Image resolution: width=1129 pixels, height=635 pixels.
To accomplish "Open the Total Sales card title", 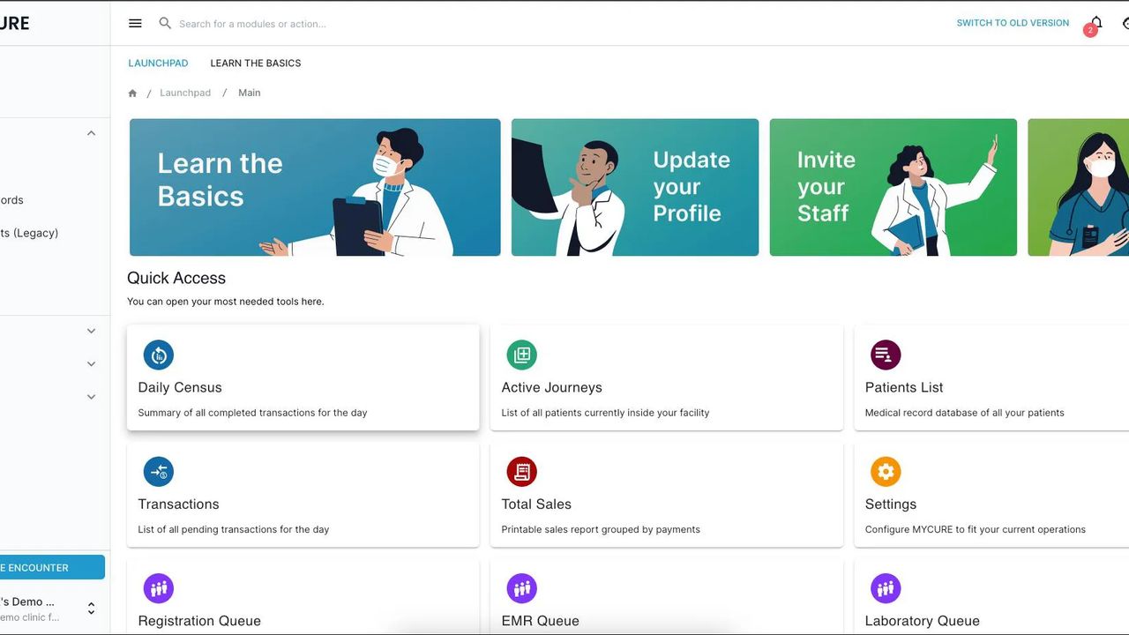I will point(536,504).
